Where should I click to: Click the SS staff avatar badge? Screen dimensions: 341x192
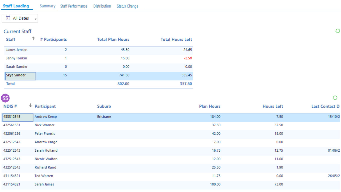pyautogui.click(x=5, y=98)
